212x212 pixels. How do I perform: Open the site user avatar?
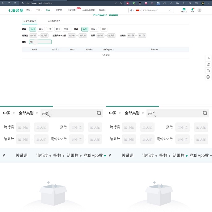[x=199, y=10]
